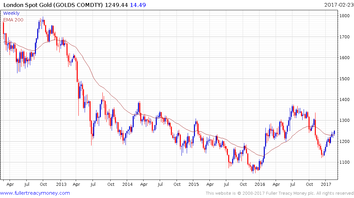Click the EMA 200 legend label
Image resolution: width=354 pixels, height=198 pixels.
click(x=13, y=20)
